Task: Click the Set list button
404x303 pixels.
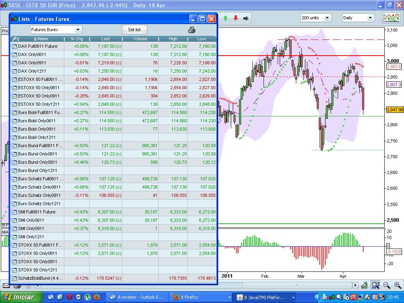Action: [x=134, y=30]
